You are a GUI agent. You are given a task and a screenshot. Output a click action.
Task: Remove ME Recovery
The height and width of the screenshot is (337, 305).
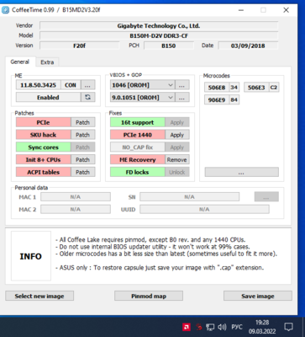coord(177,159)
